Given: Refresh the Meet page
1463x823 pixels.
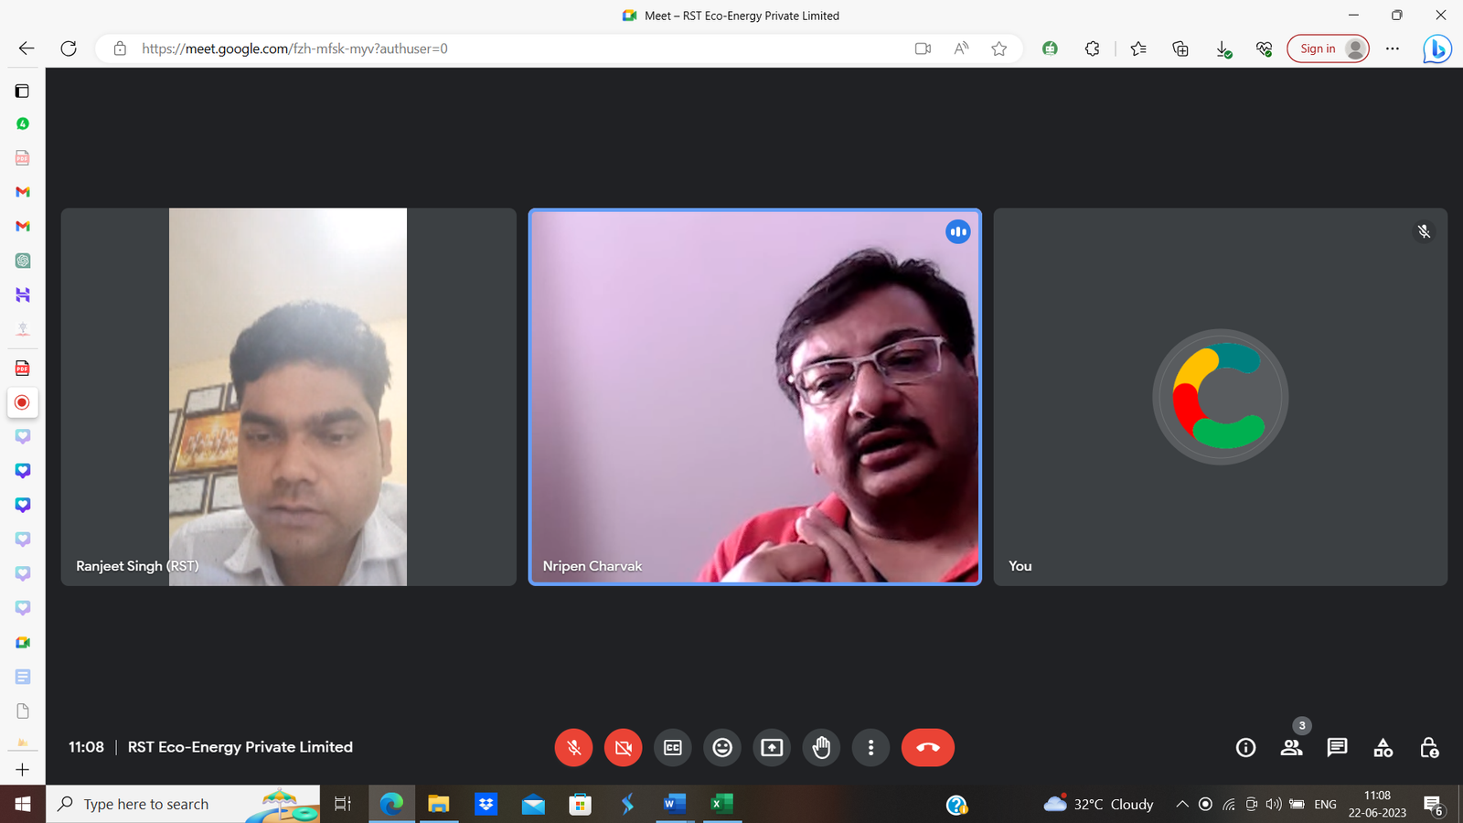Looking at the screenshot, I should pos(69,48).
